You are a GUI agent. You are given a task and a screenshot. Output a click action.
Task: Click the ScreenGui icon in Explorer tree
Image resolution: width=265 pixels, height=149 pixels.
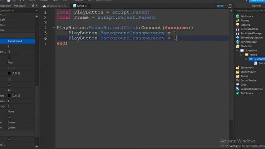pos(242,50)
